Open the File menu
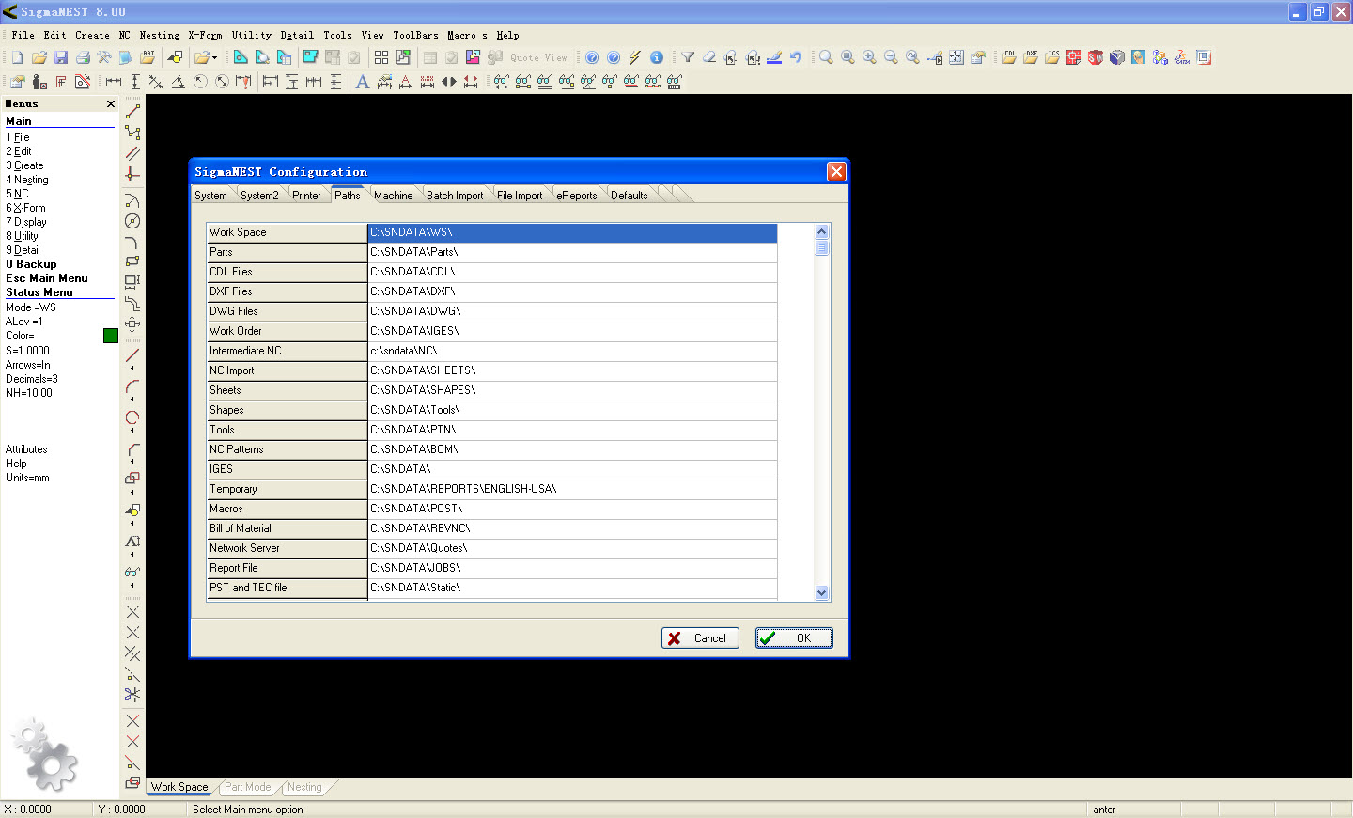The width and height of the screenshot is (1353, 818). (23, 35)
